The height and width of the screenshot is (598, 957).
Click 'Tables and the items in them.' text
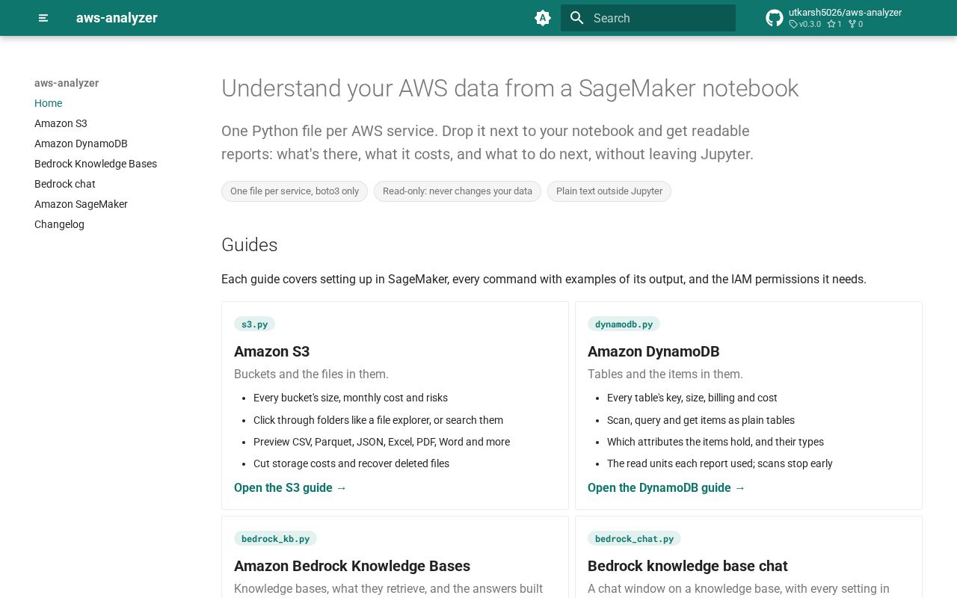pos(665,374)
